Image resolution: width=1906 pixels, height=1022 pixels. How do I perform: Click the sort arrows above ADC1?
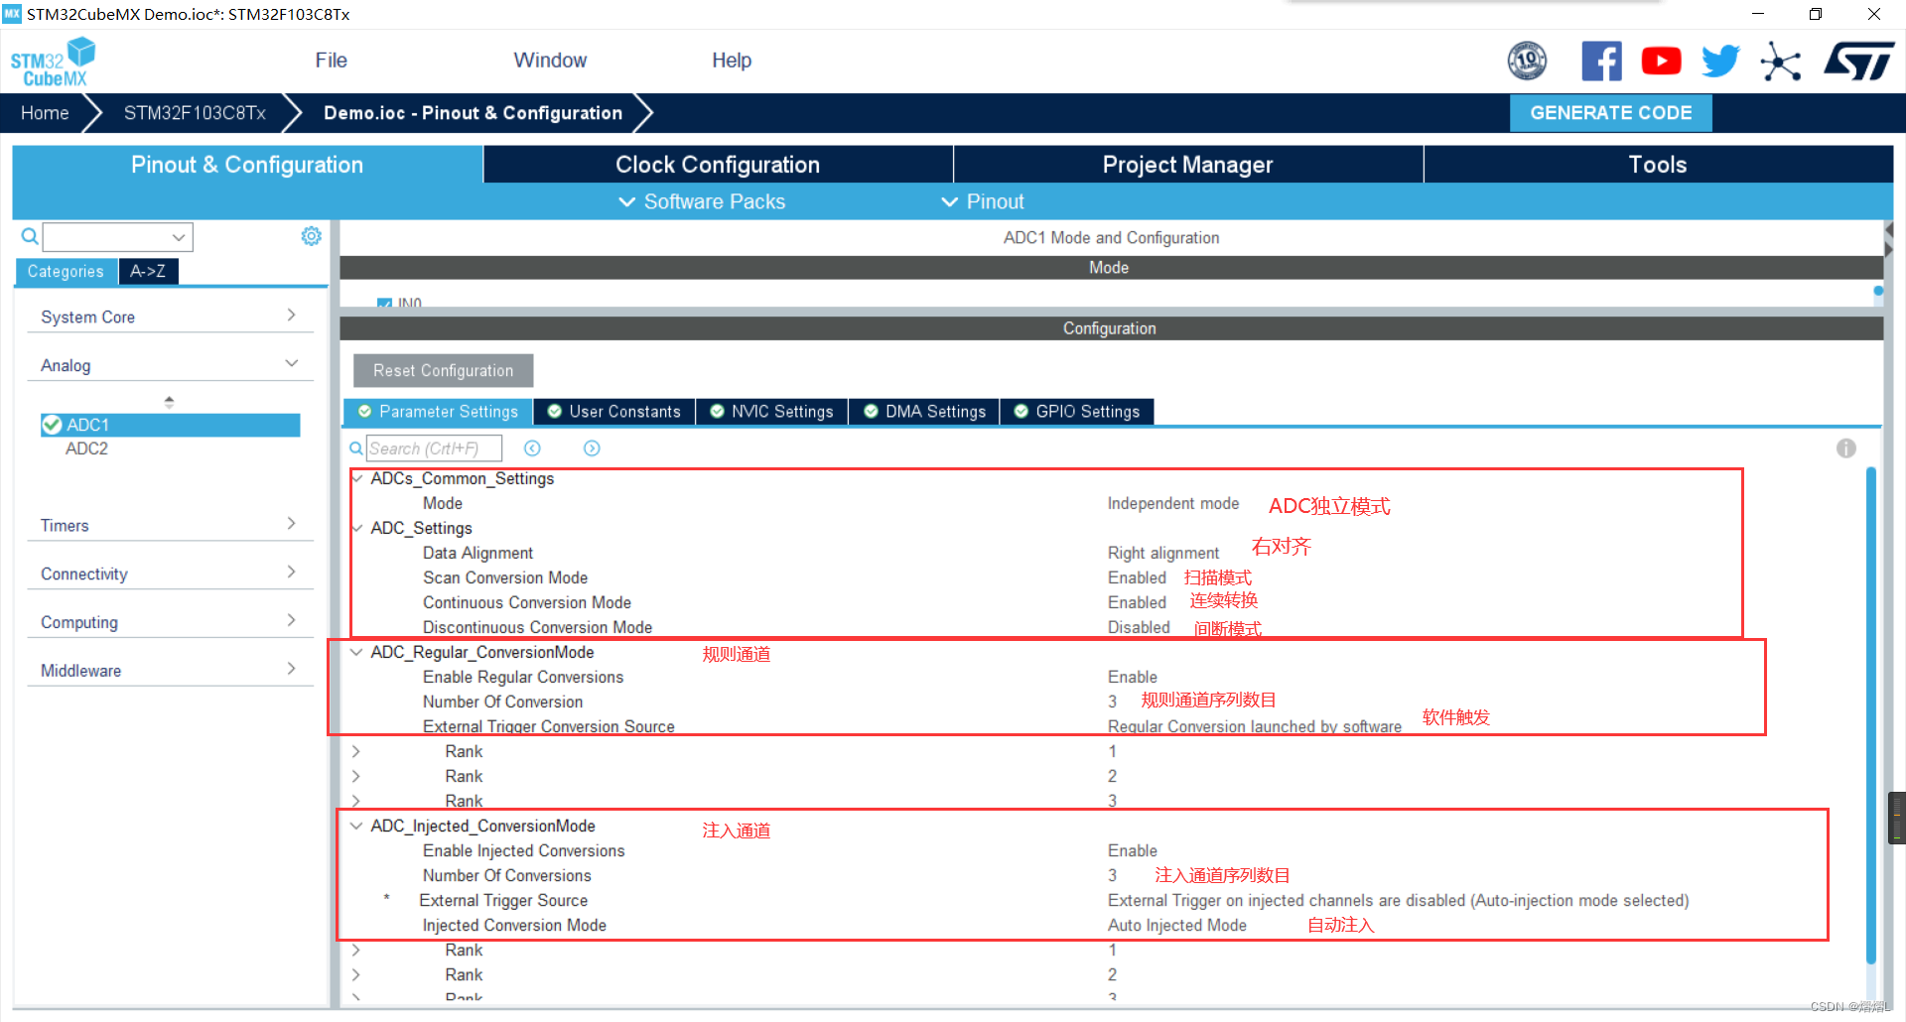pos(169,402)
